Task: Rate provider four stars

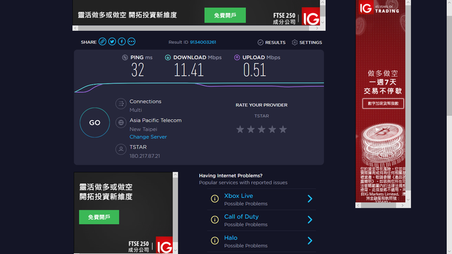Action: [272, 129]
